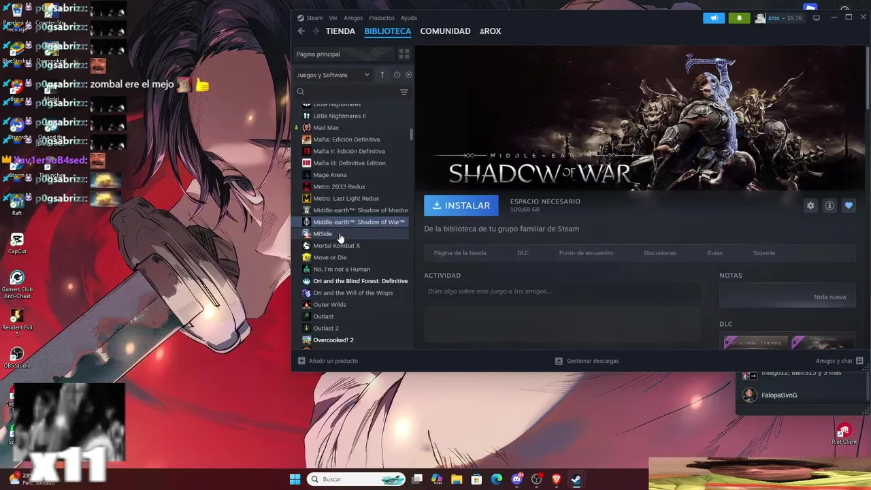Open Punto de encuentro link
This screenshot has height=490, width=871.
point(586,253)
